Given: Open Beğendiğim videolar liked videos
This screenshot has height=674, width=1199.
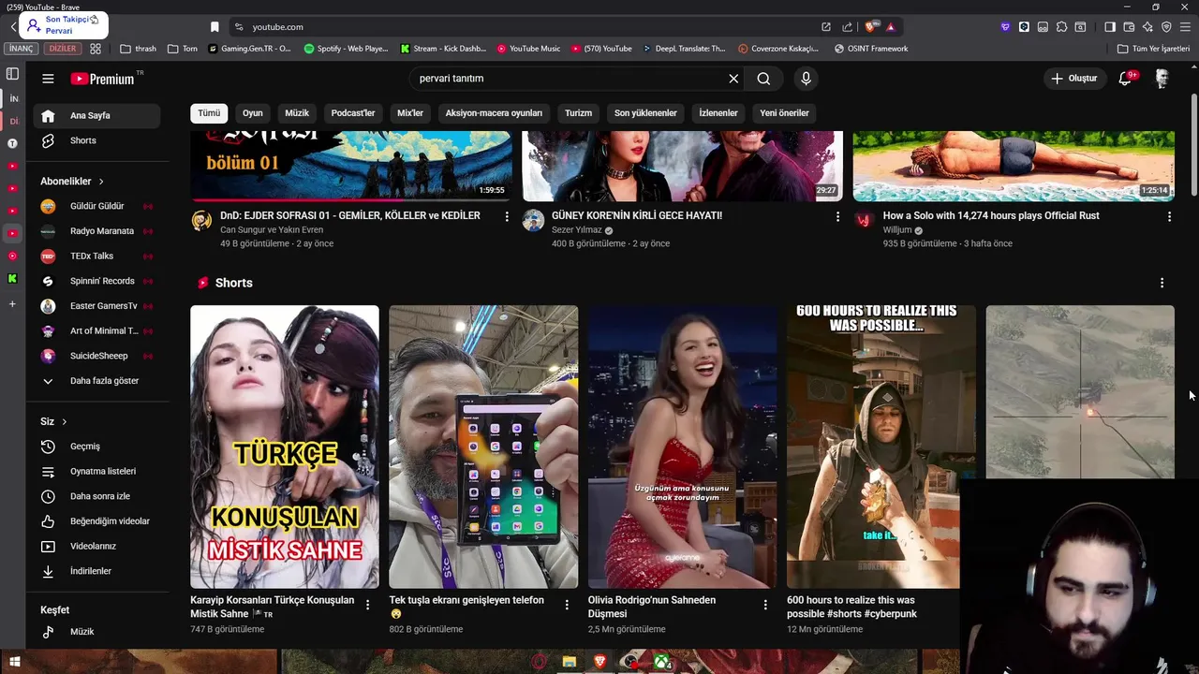Looking at the screenshot, I should (x=97, y=521).
